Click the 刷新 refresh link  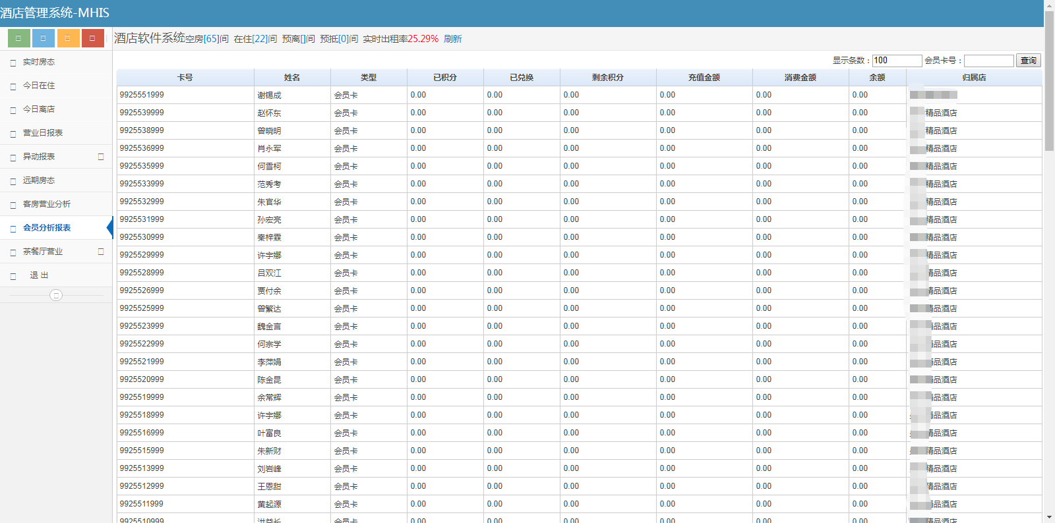click(x=452, y=39)
